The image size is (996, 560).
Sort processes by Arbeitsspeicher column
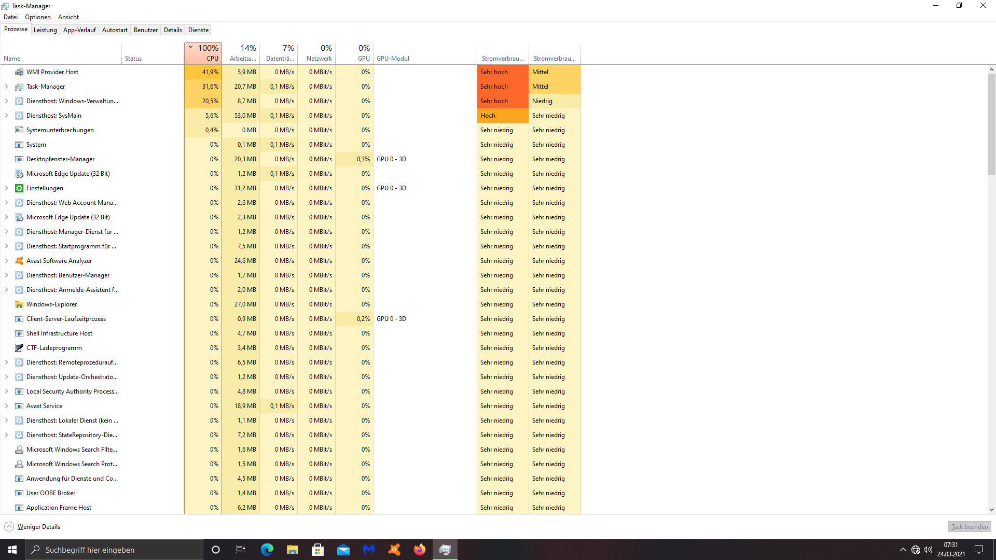[242, 53]
